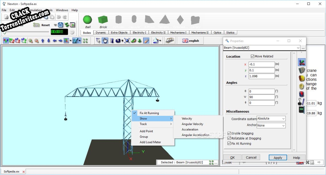326x175 pixels.
Task: Switch to the Electricity I tab
Action: point(139,33)
